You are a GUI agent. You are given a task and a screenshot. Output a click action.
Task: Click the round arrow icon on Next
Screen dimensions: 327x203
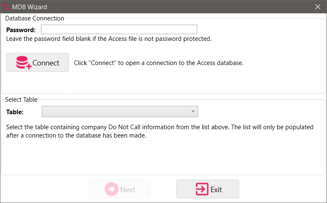tap(111, 189)
